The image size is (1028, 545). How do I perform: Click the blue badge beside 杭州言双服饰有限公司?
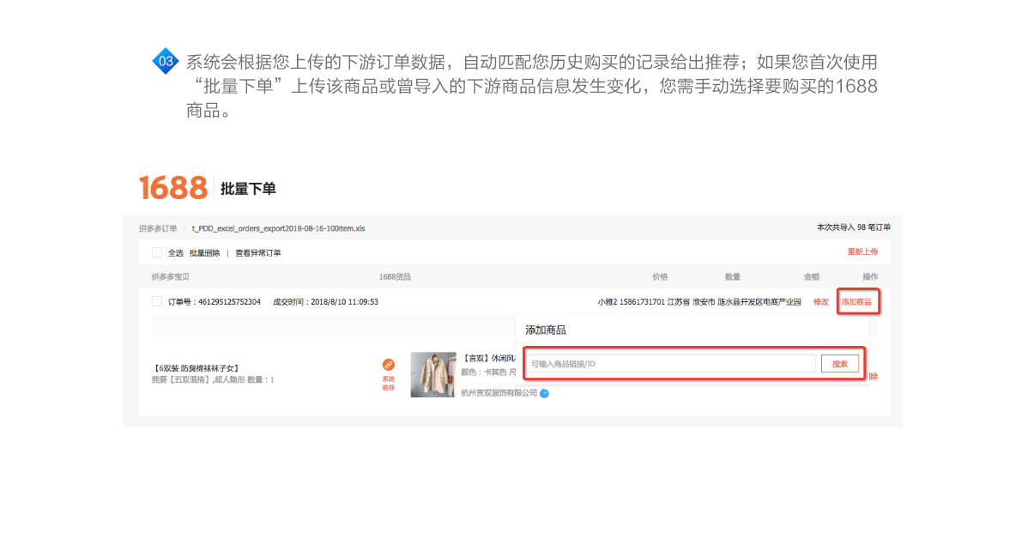pos(544,393)
